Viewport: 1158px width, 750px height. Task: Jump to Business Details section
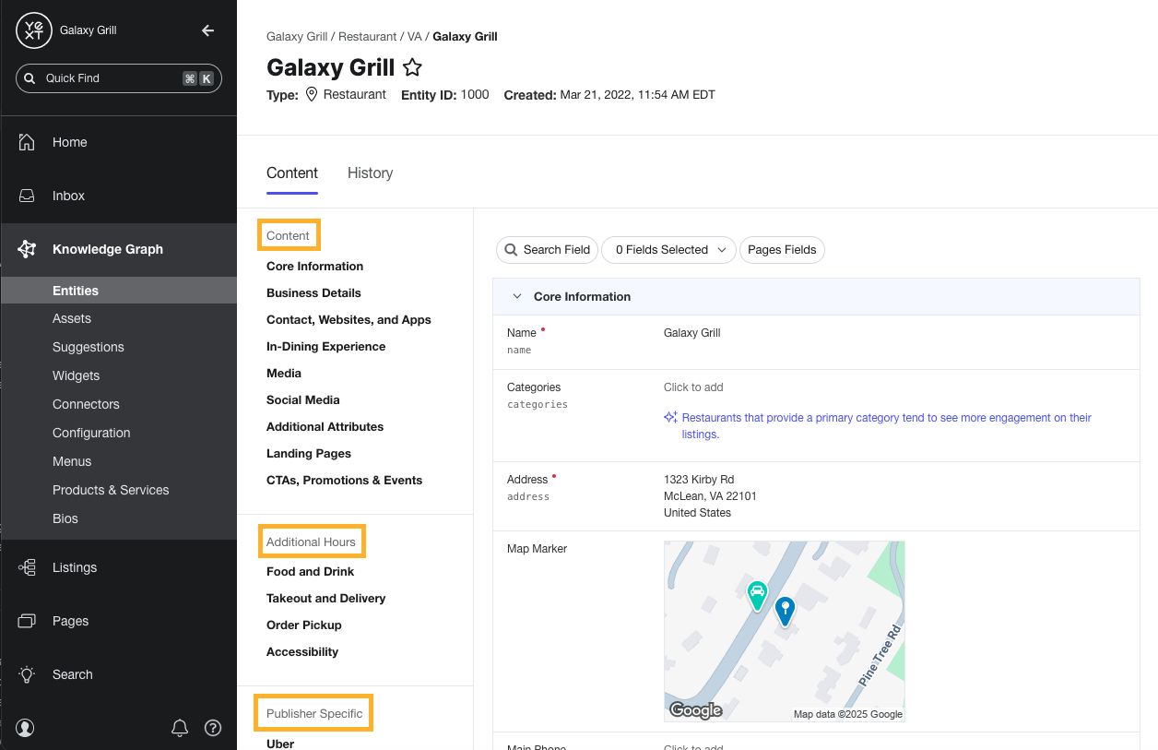(x=313, y=292)
